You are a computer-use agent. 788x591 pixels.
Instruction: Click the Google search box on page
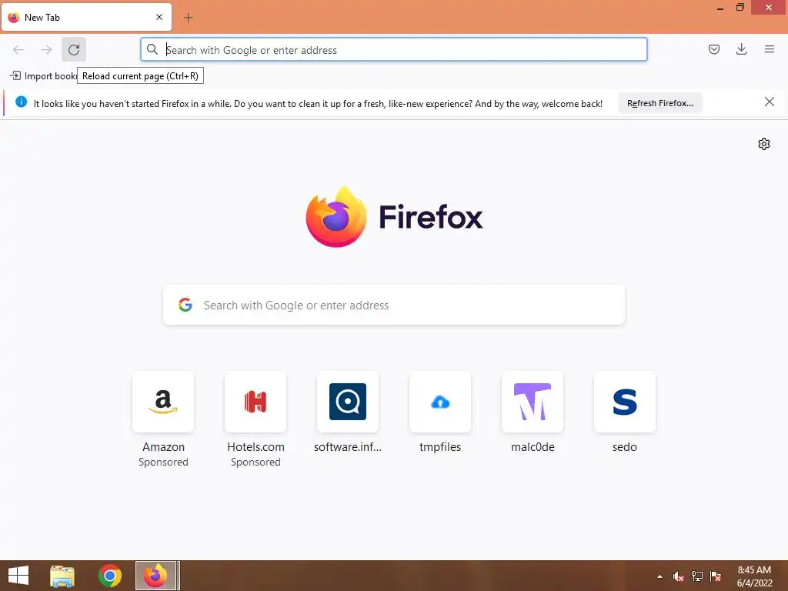pyautogui.click(x=394, y=305)
